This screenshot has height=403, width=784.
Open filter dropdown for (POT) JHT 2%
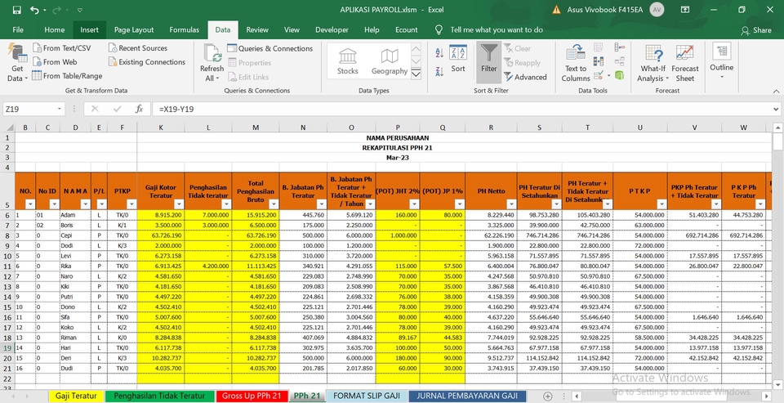414,204
